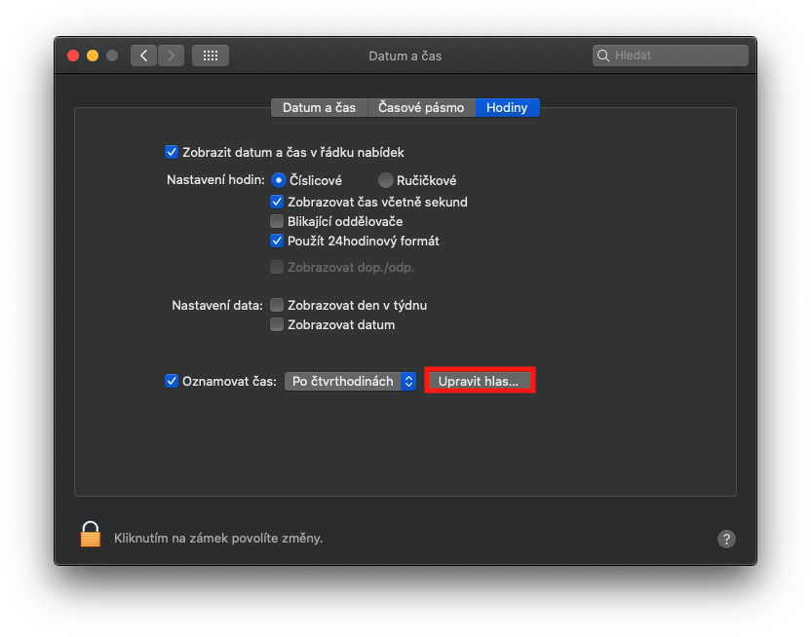Open help with the question mark button

726,539
